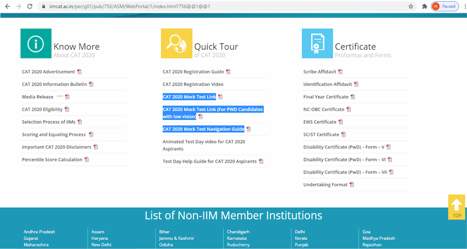Open CAT 2020 Registration Video link

point(193,84)
